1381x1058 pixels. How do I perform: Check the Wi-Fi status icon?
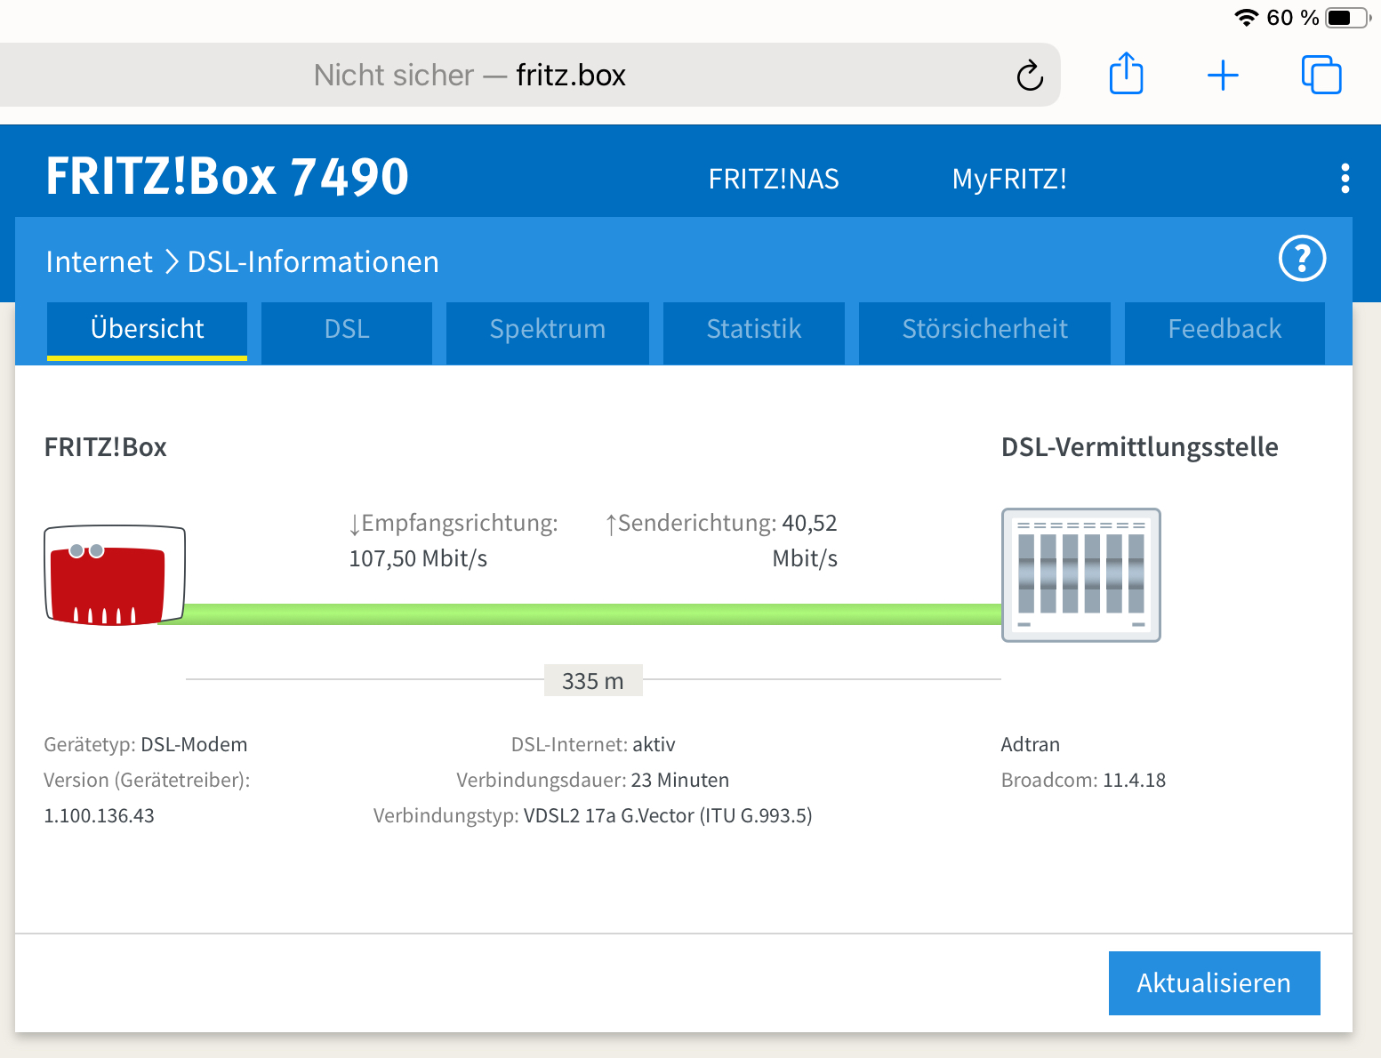pos(1247,17)
